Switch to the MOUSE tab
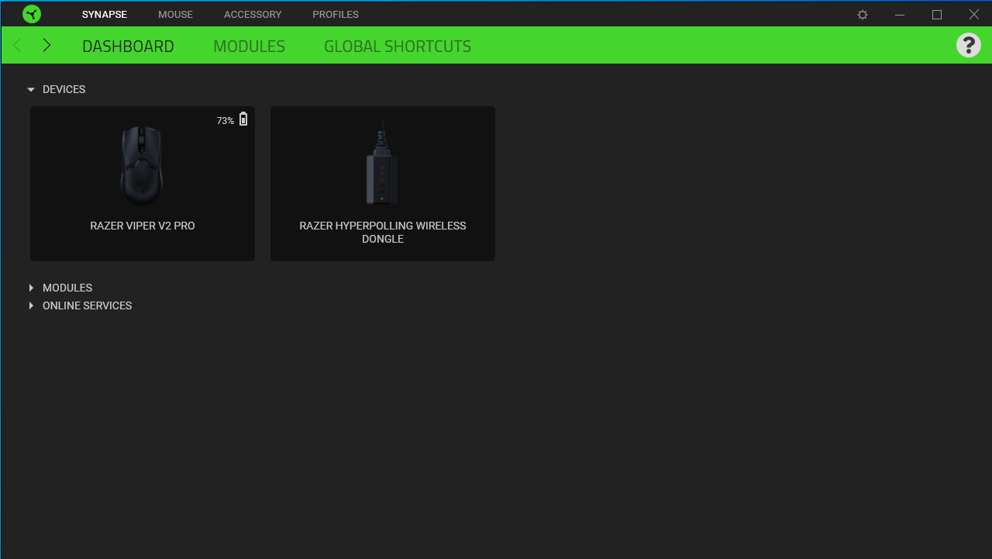This screenshot has height=559, width=992. 175,14
